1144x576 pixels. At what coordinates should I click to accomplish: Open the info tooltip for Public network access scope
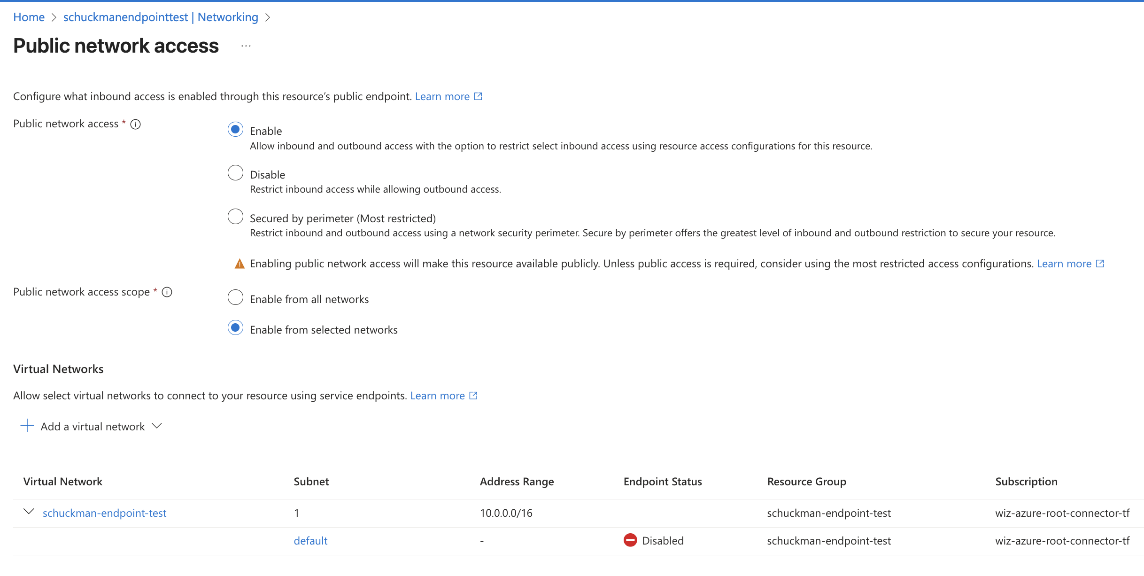click(167, 292)
